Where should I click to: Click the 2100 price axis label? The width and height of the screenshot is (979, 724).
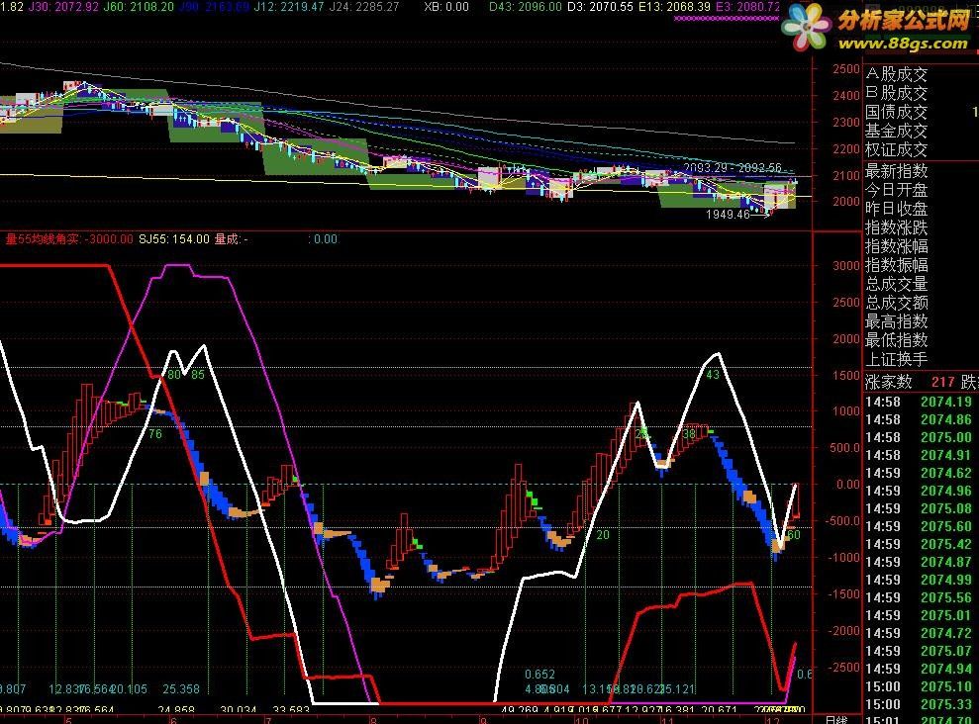tap(846, 175)
